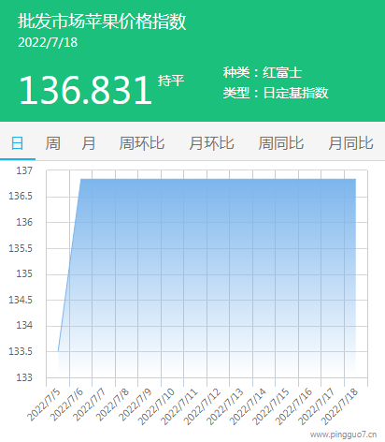The height and width of the screenshot is (442, 385).
Task: Open the 月环比 tab
Action: pyautogui.click(x=211, y=143)
